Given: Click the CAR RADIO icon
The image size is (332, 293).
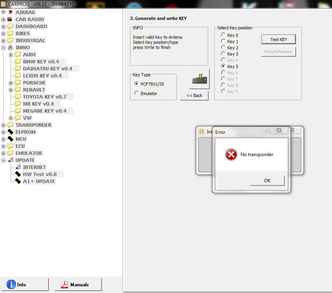Looking at the screenshot, I should 10,19.
